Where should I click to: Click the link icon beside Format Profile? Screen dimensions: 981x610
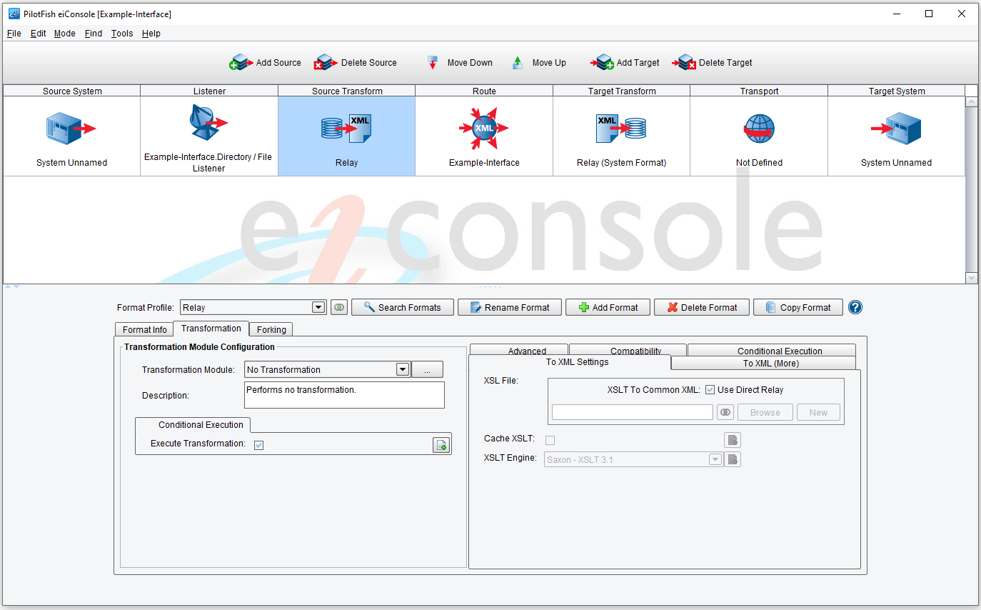point(339,307)
